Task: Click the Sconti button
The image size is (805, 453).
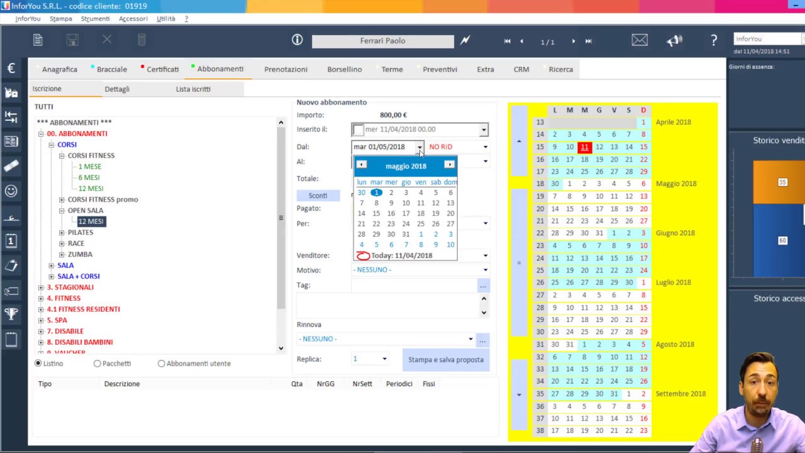Action: point(318,196)
